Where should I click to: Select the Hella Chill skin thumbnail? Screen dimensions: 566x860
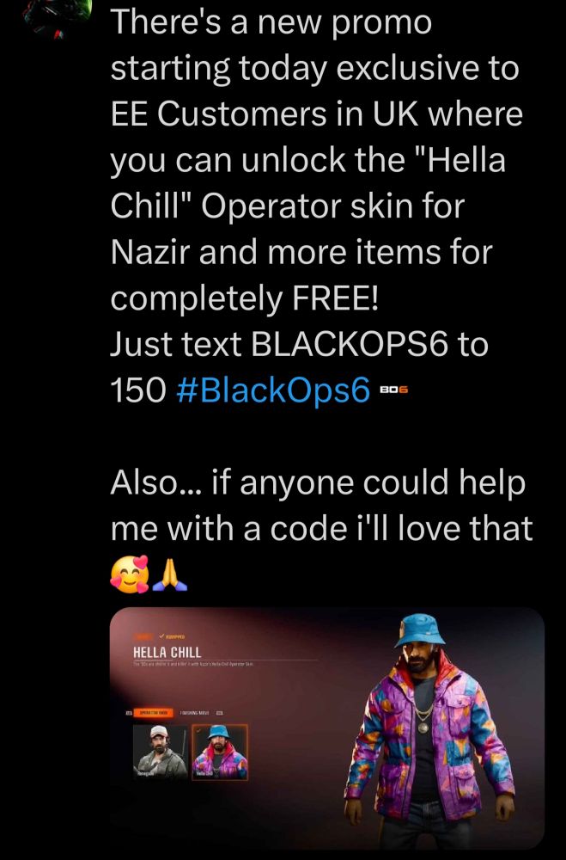tap(220, 752)
